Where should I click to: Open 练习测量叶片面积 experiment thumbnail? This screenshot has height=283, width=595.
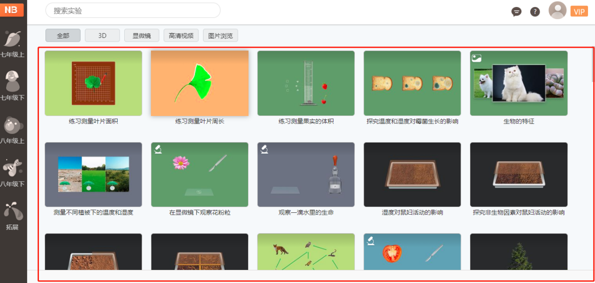coord(93,83)
